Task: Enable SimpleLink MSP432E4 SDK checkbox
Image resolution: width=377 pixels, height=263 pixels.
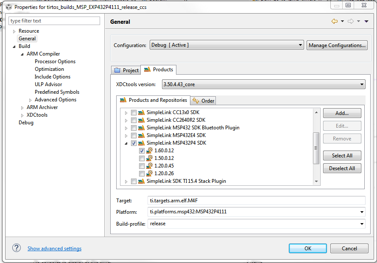Action: pyautogui.click(x=134, y=135)
